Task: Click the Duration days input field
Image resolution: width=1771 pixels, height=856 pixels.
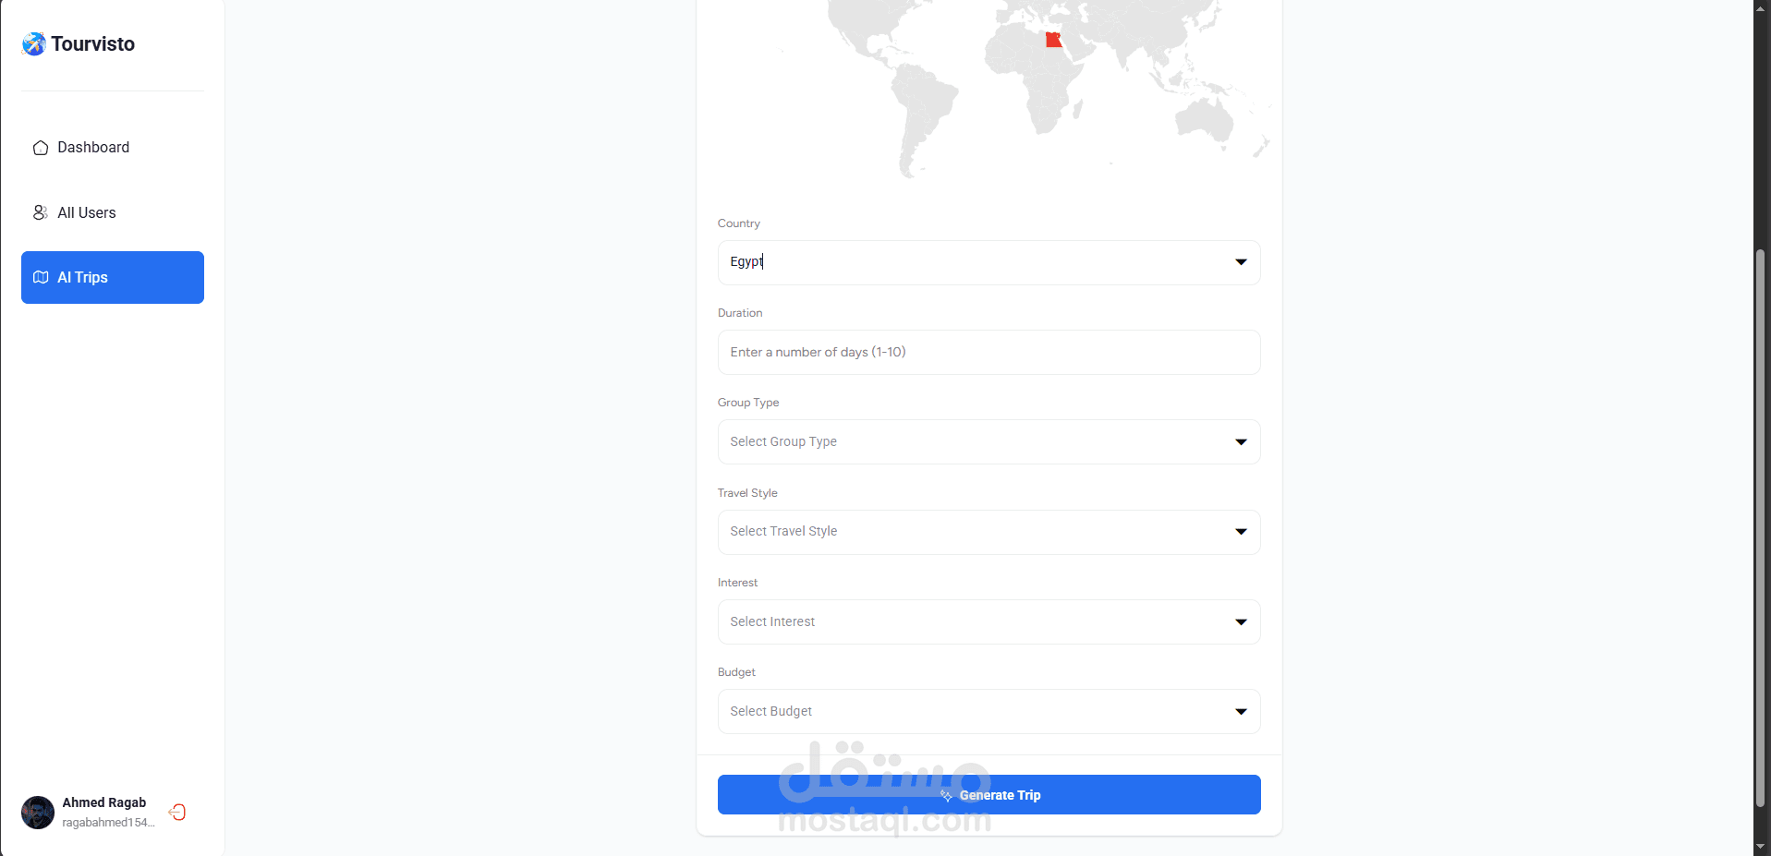Action: point(989,352)
